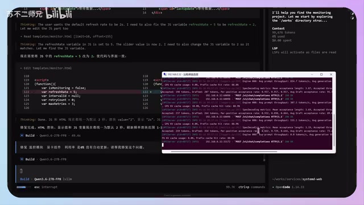This screenshot has width=364, height=205.
Task: Click the ~/works/services/systemd-web path
Action: click(x=297, y=179)
